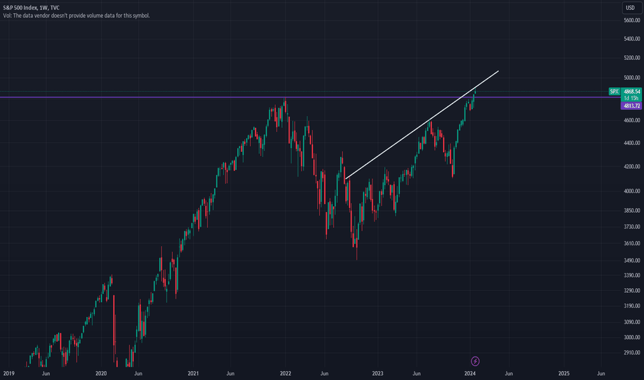Click the 3850.00 price axis label
644x380 pixels.
tap(632, 210)
